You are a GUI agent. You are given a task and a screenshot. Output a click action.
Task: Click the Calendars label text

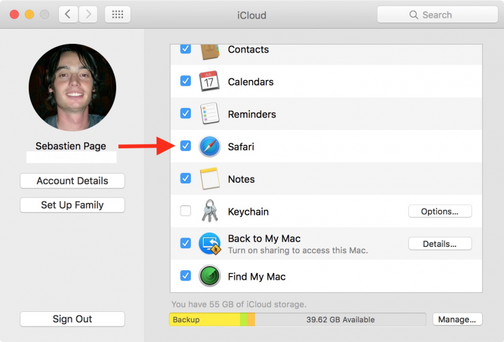tap(251, 82)
